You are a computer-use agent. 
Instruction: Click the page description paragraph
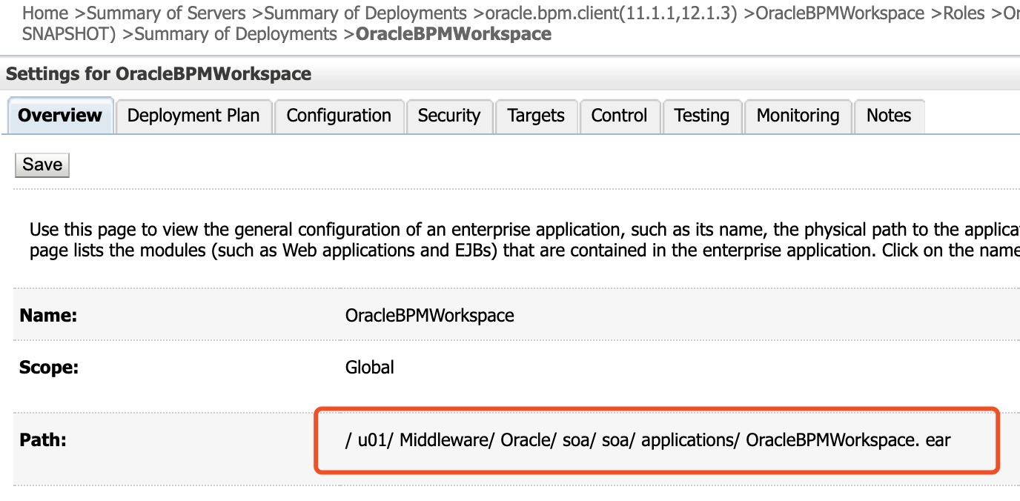tap(525, 240)
